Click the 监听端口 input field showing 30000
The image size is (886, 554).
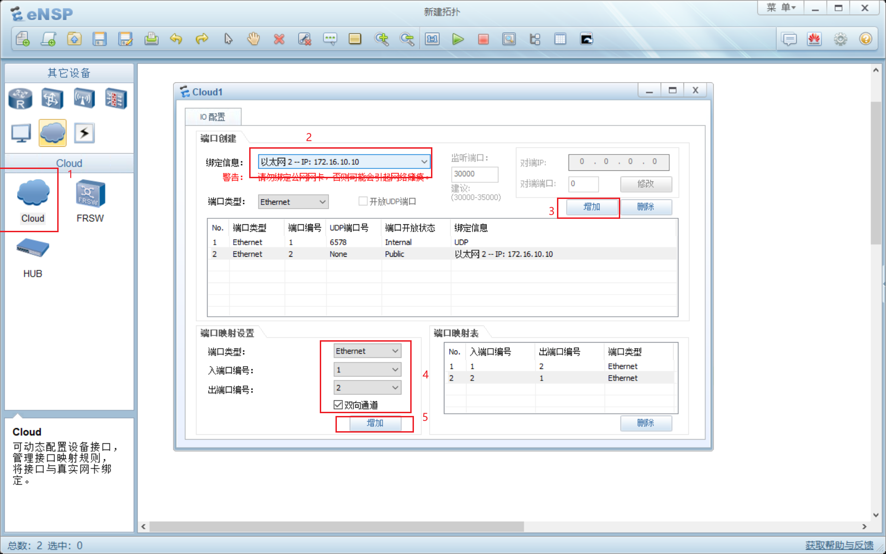point(474,174)
